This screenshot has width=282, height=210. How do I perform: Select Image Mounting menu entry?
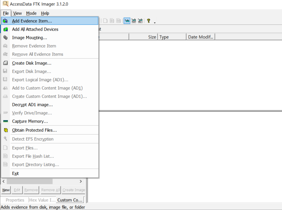point(50,38)
